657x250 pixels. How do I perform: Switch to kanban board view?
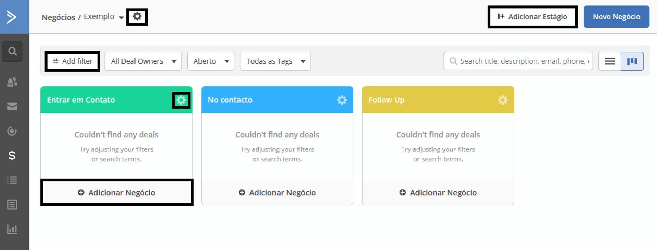pyautogui.click(x=632, y=61)
